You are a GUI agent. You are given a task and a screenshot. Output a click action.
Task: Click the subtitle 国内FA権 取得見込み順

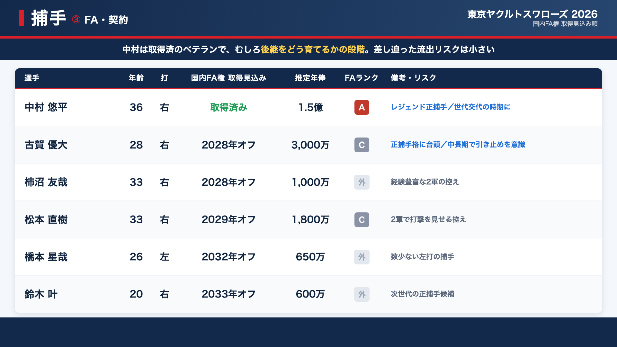[x=565, y=24]
